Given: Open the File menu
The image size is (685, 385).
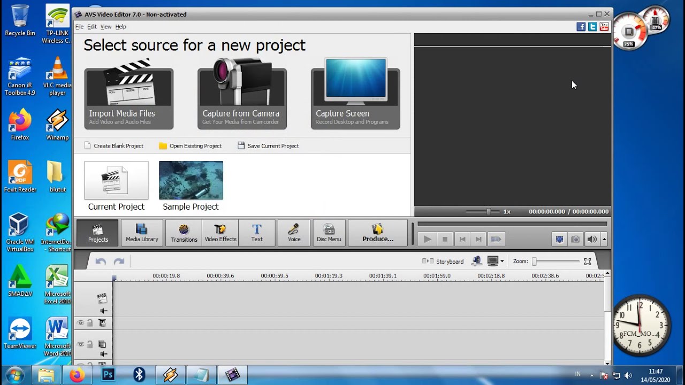Looking at the screenshot, I should (79, 27).
